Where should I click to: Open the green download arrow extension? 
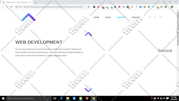click(166, 7)
